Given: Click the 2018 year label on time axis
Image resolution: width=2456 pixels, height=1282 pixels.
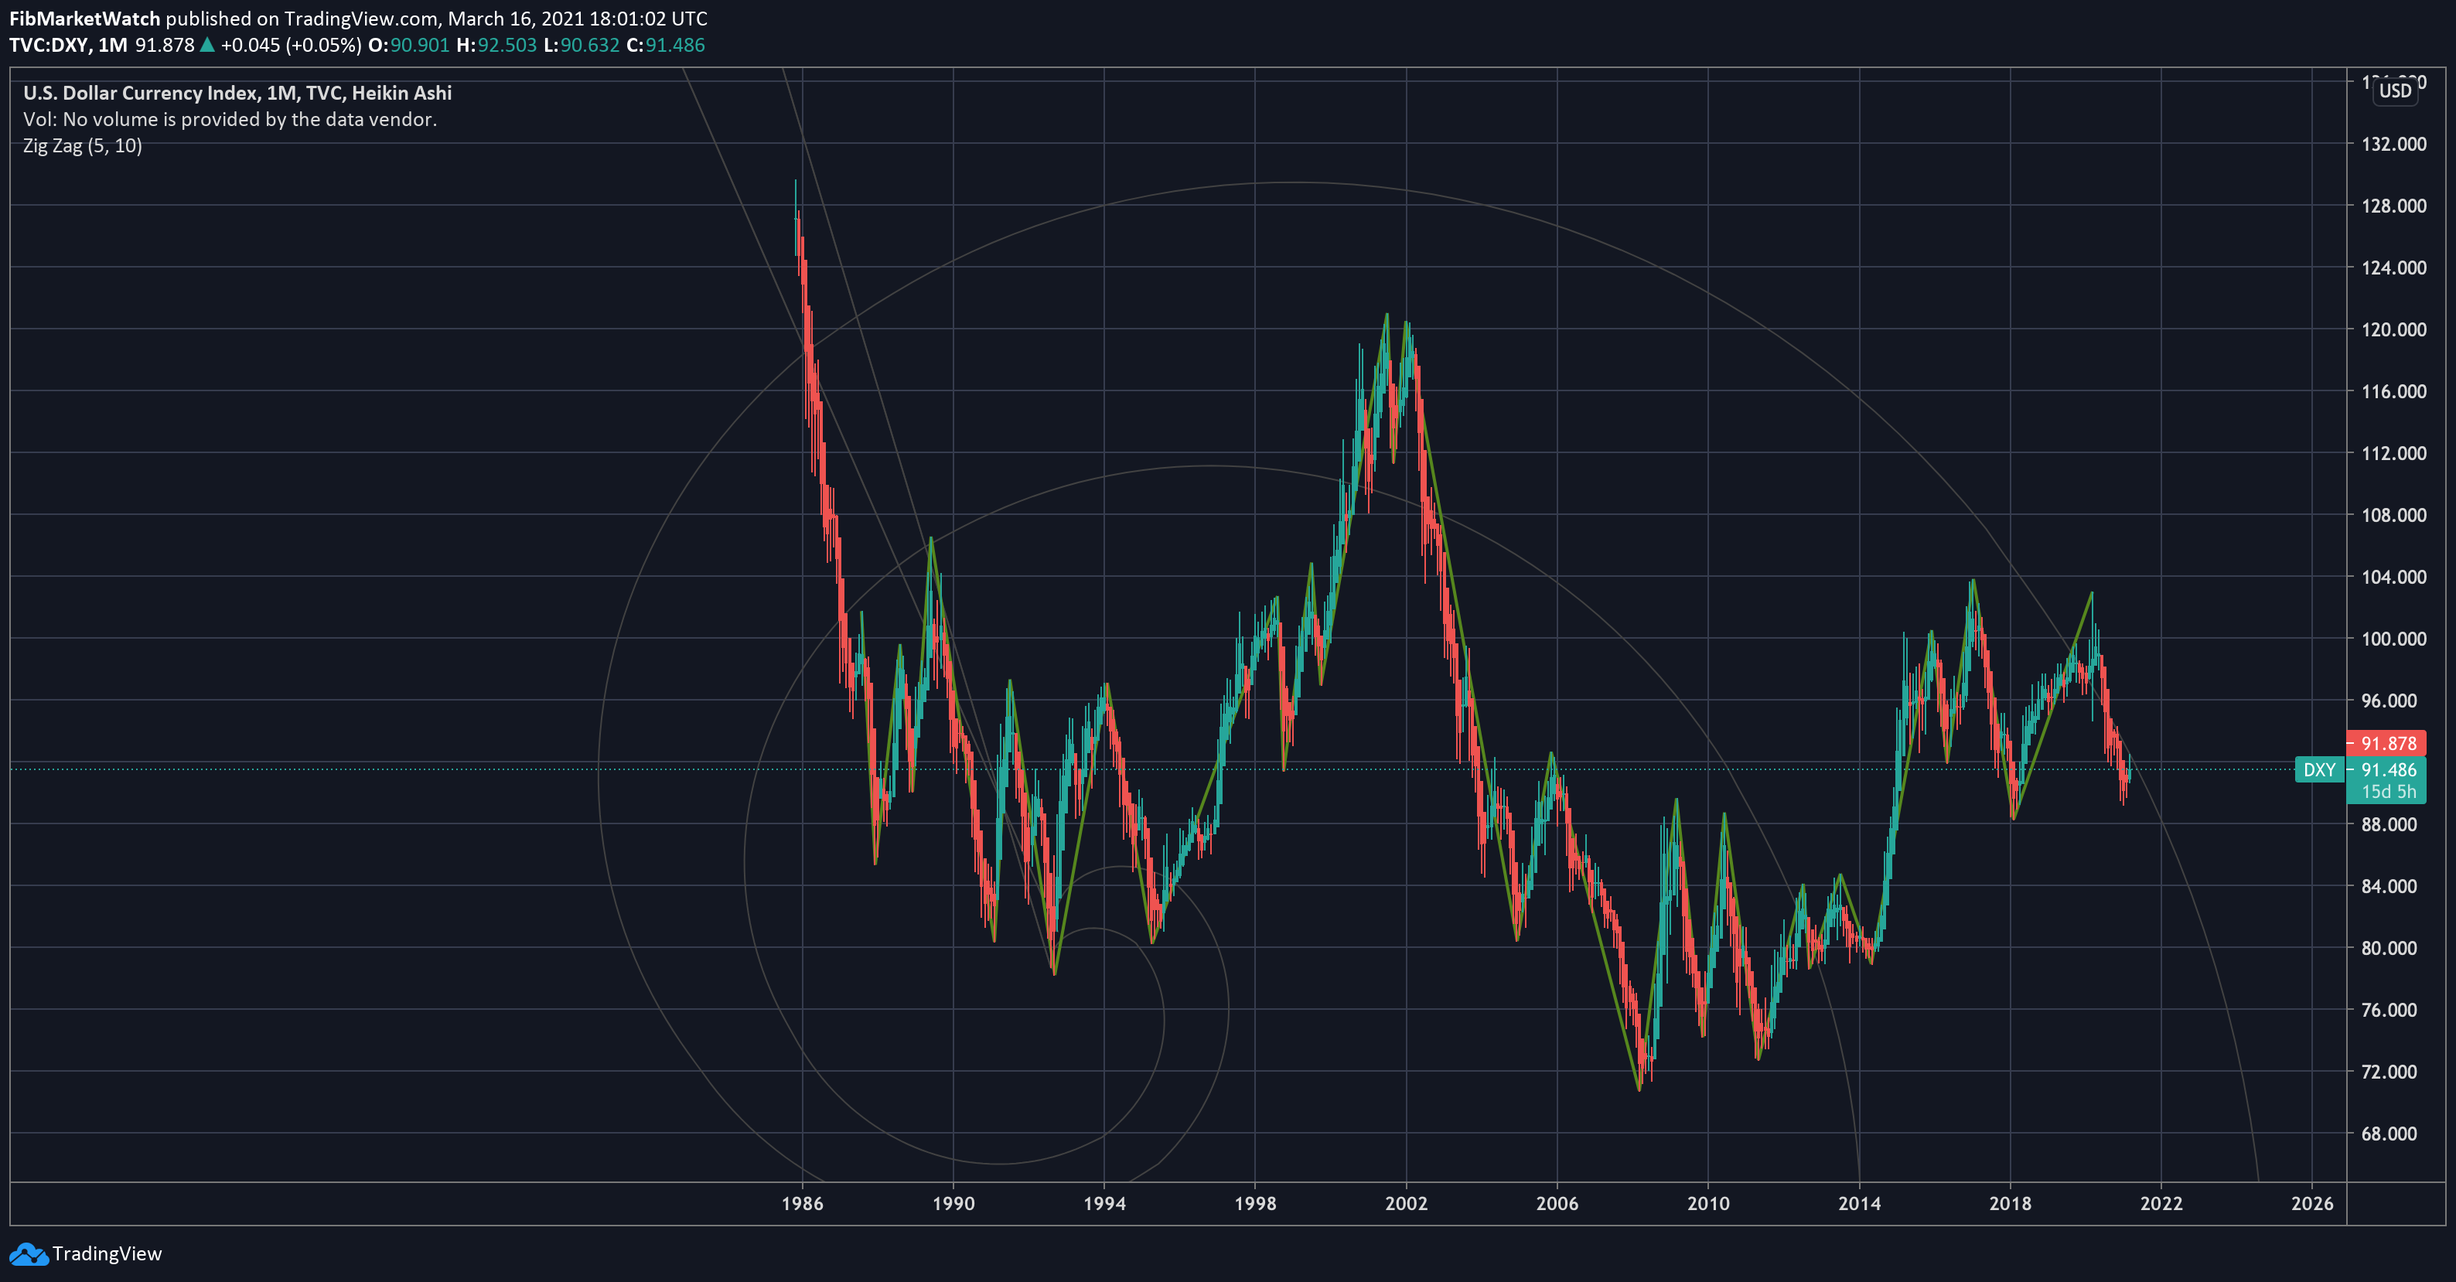Looking at the screenshot, I should [x=2010, y=1204].
